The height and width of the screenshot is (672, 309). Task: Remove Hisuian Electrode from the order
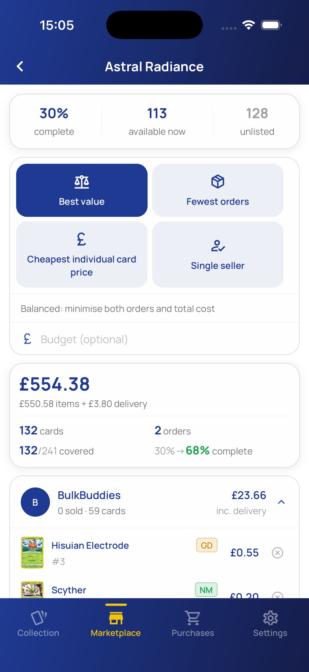277,553
